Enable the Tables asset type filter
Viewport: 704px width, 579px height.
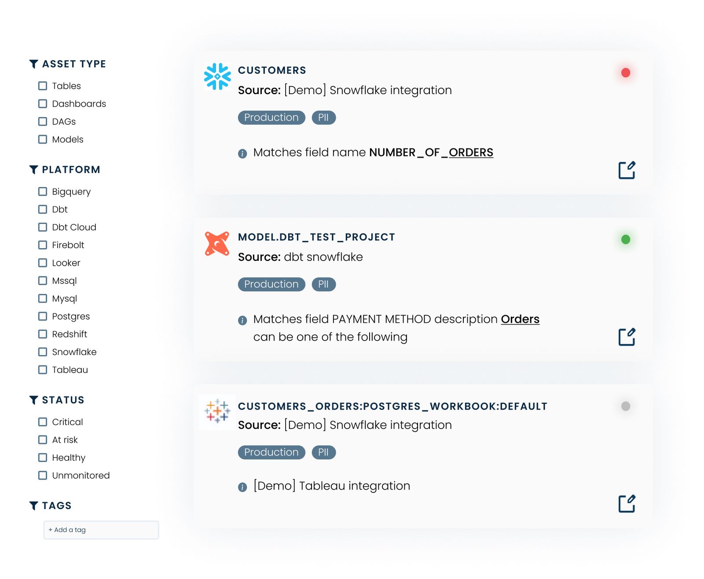tap(42, 86)
